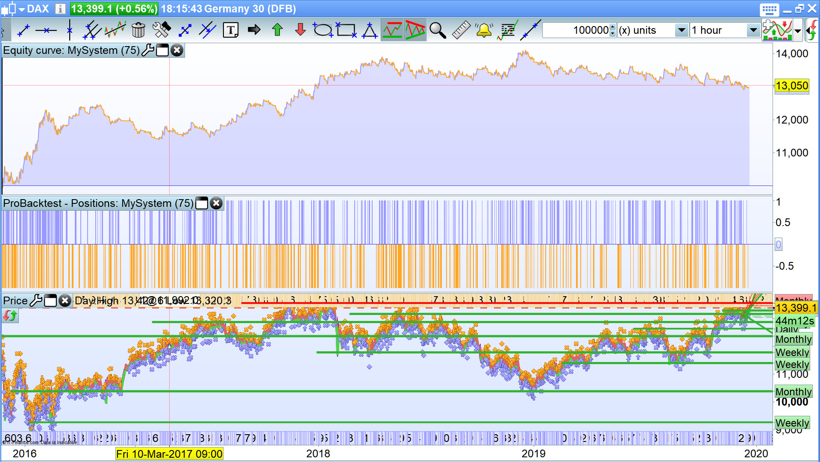The width and height of the screenshot is (820, 462).
Task: Click the Price panel title label
Action: coord(15,300)
